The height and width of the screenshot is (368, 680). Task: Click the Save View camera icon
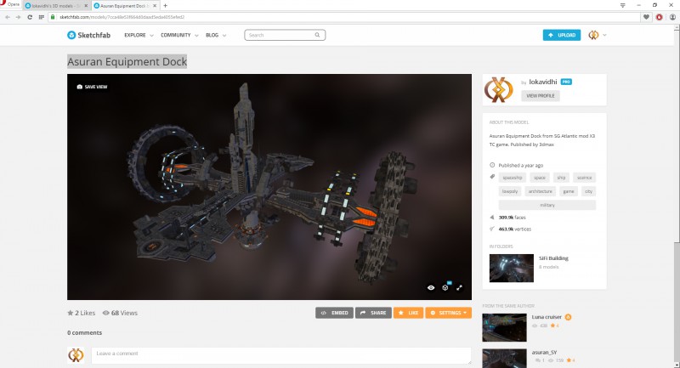point(80,87)
